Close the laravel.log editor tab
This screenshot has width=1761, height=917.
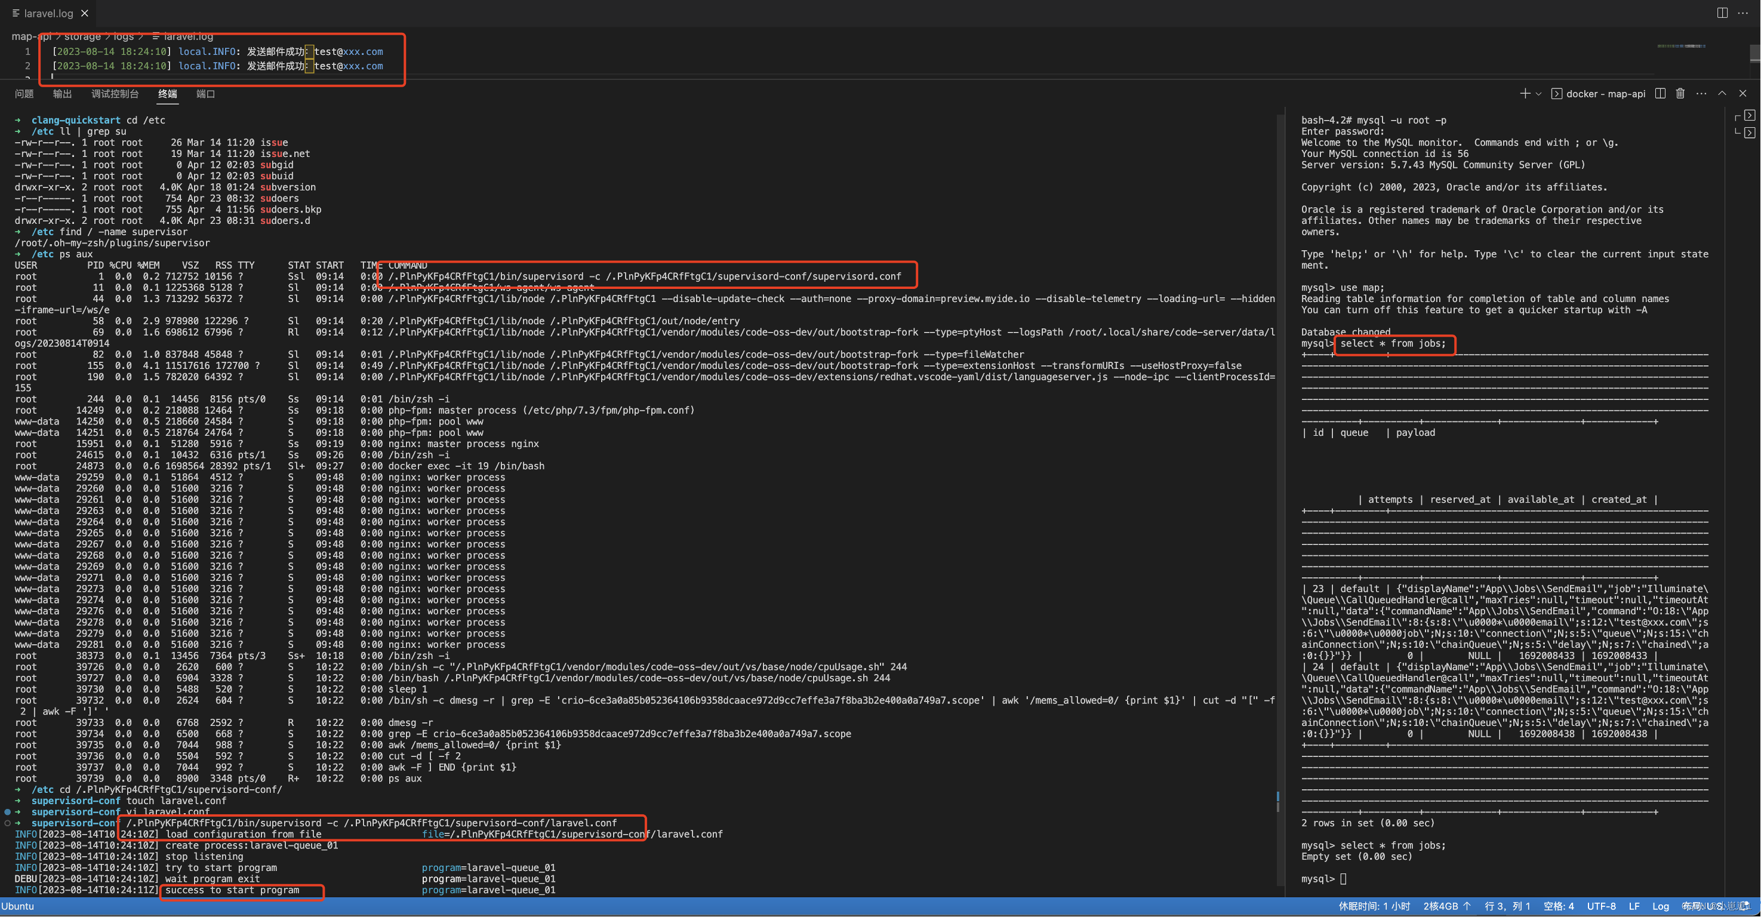(x=85, y=13)
